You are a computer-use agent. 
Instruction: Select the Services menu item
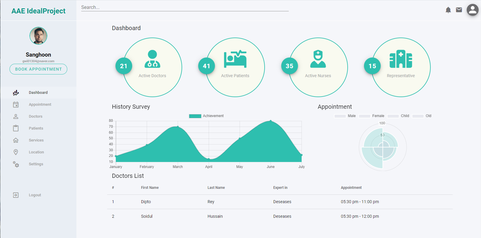[x=38, y=140]
